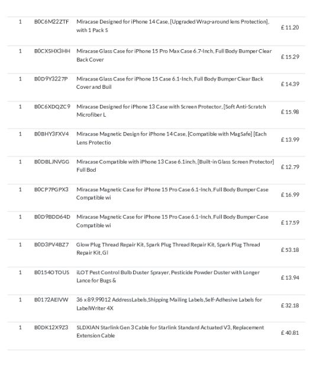Click the £ 17.59 price

click(x=290, y=223)
